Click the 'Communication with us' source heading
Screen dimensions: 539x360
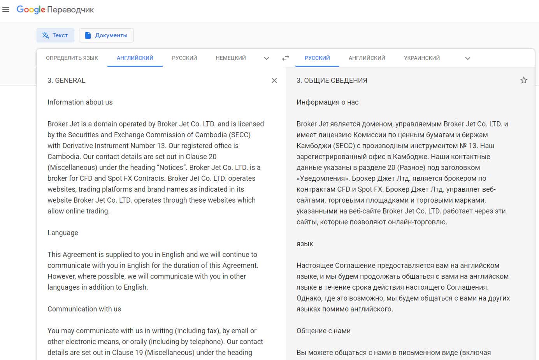click(x=84, y=309)
